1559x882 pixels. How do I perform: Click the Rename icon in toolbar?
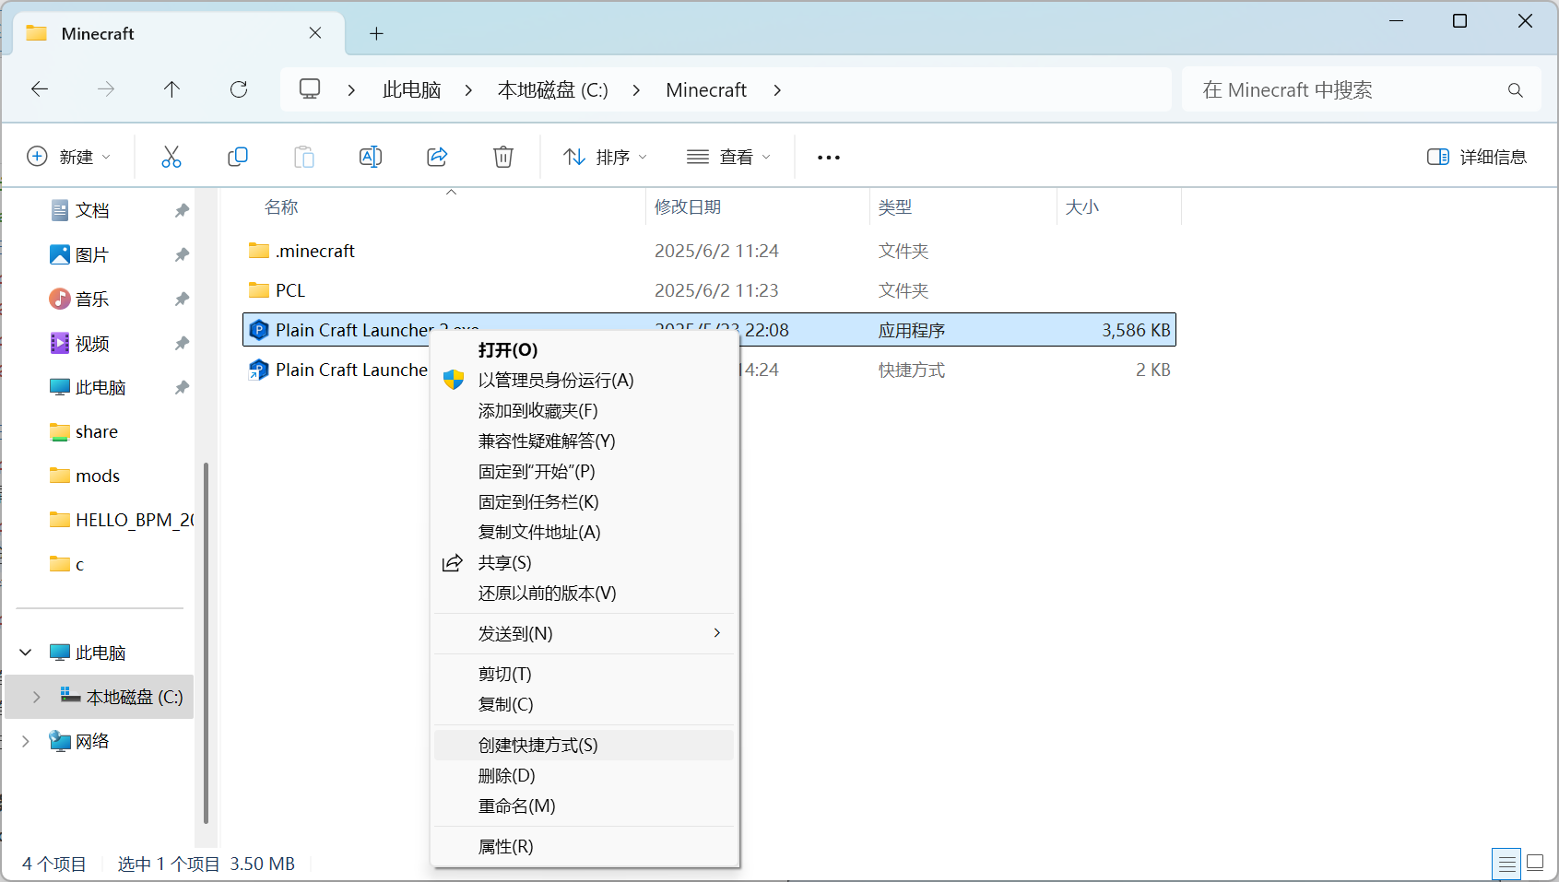tap(371, 157)
